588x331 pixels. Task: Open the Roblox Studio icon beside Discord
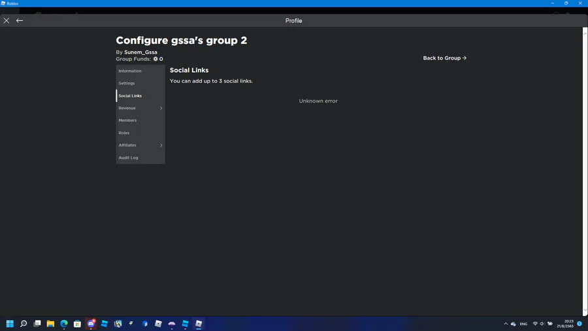pyautogui.click(x=105, y=324)
